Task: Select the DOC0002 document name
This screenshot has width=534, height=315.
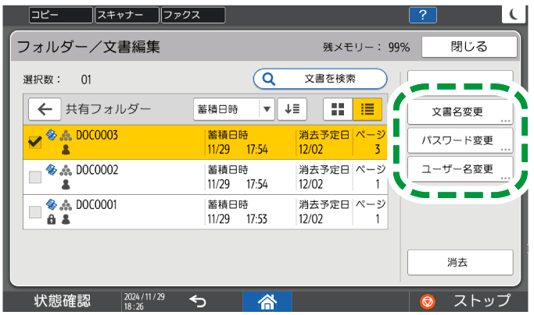Action: coord(97,170)
